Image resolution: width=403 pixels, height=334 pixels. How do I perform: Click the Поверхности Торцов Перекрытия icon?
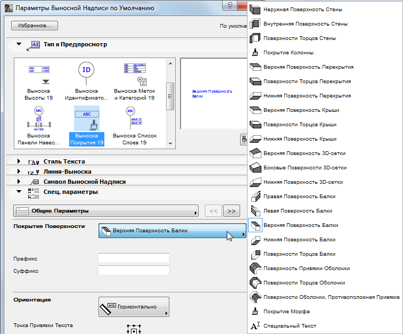coord(255,82)
